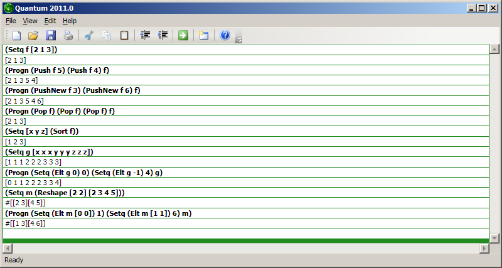
Task: Click the "Elt g 0" Progn expression line
Action: 246,172
